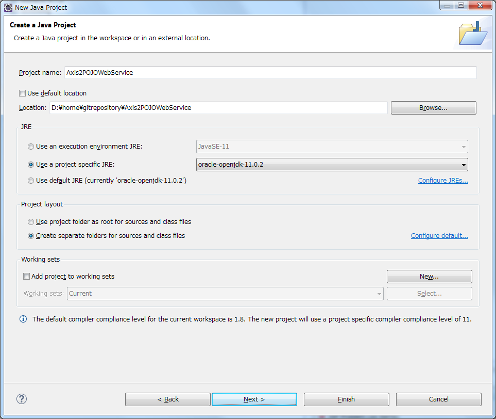Close the dialog using the red X
496x419 pixels.
pyautogui.click(x=480, y=5)
